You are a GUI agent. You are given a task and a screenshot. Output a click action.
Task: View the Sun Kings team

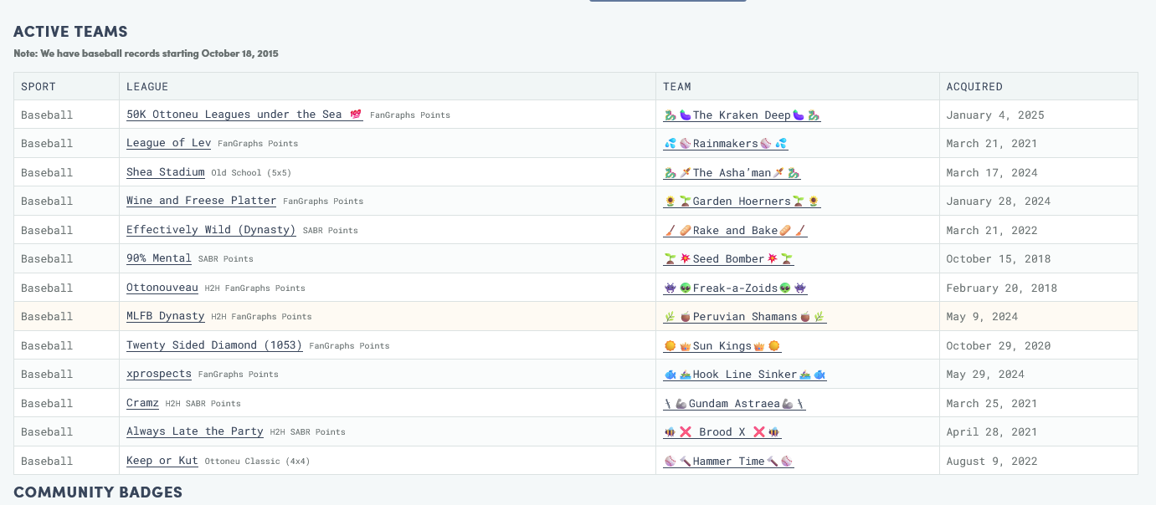(722, 346)
